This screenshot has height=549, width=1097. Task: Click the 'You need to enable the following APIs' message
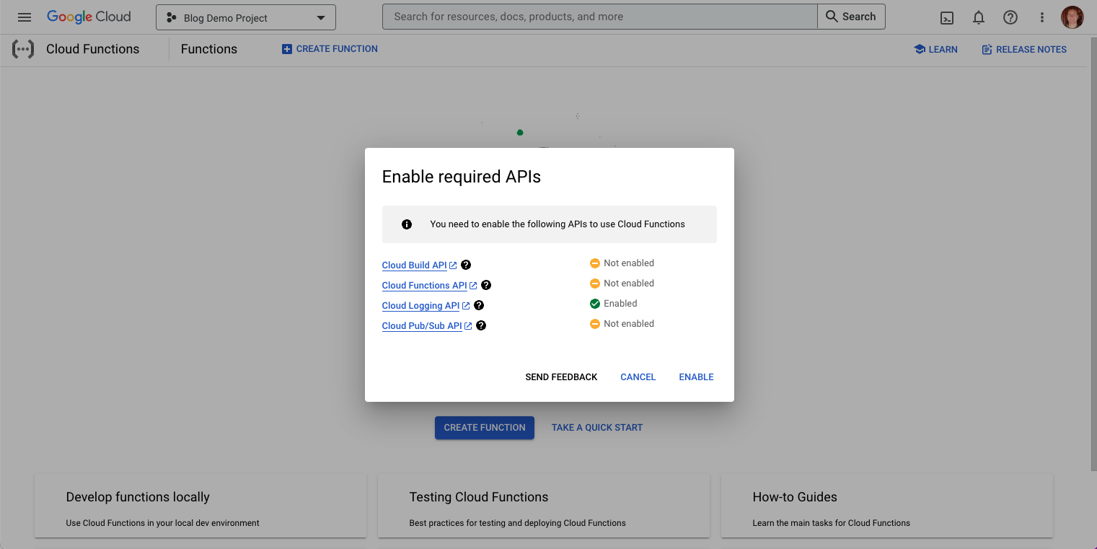click(x=558, y=224)
